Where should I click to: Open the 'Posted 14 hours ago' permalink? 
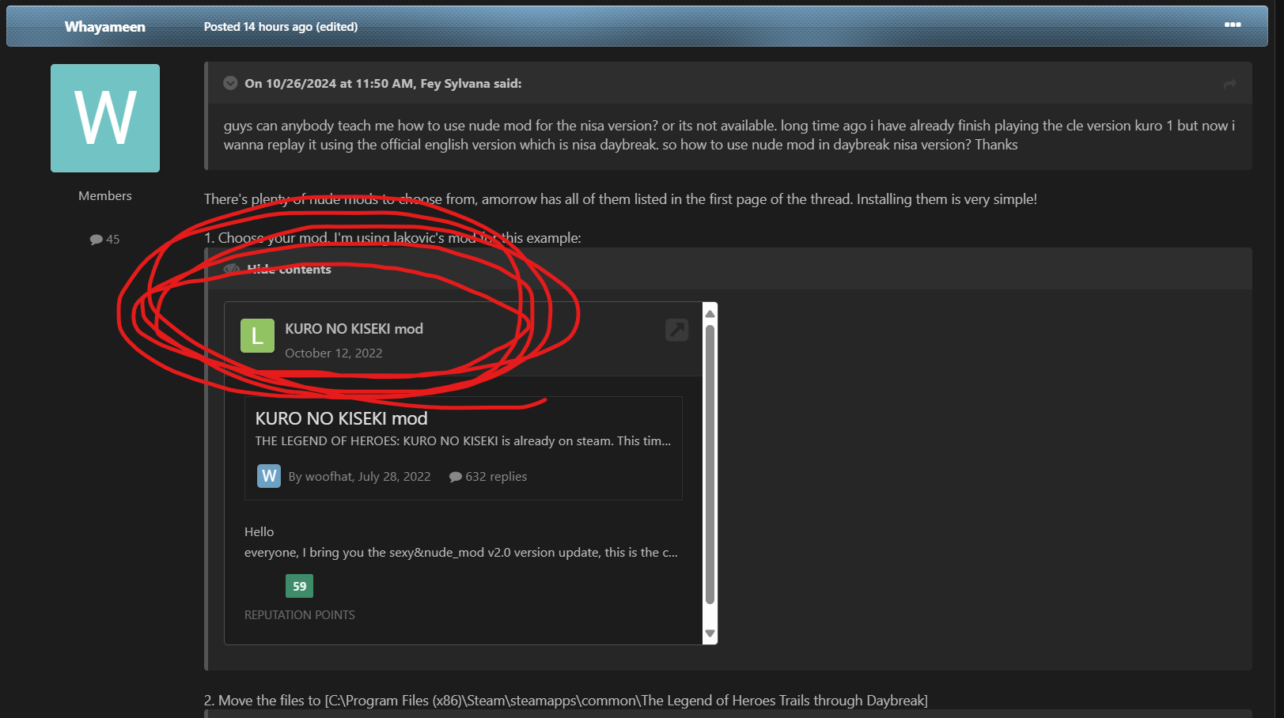[x=258, y=27]
